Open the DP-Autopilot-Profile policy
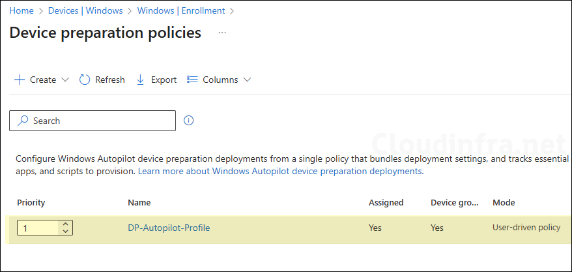 [x=169, y=228]
